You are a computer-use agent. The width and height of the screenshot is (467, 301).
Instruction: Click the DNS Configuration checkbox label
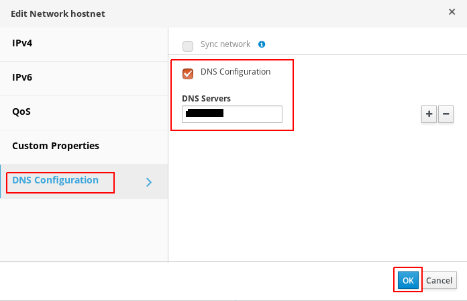(x=236, y=72)
